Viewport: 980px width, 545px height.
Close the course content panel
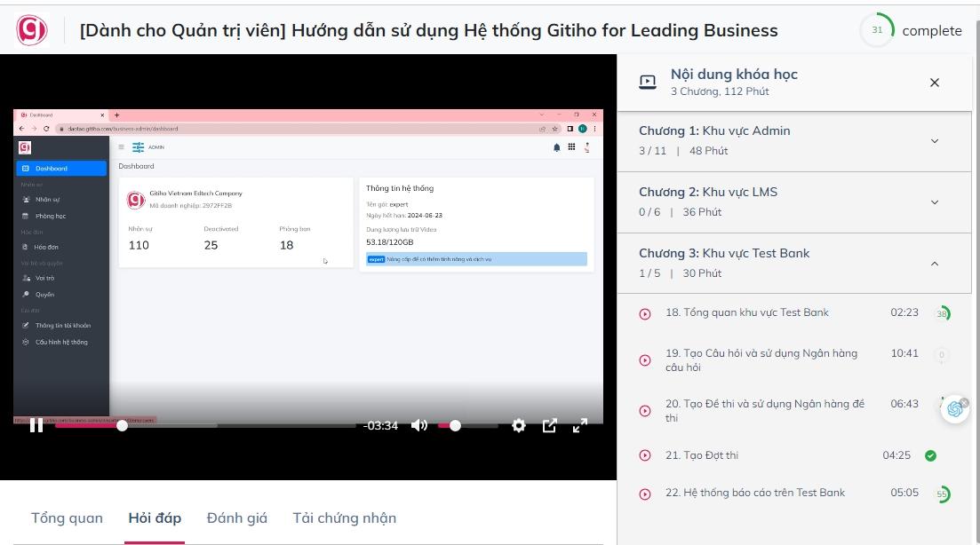934,82
